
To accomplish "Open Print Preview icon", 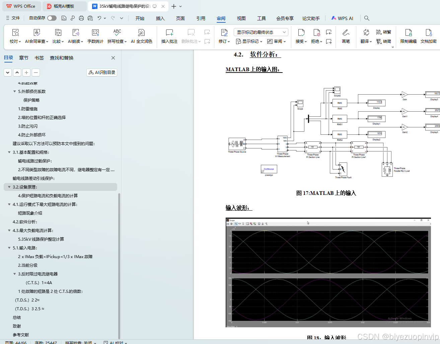I will (90, 18).
